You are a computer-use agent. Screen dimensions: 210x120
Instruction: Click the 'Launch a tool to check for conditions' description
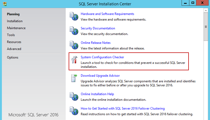pos(133,65)
